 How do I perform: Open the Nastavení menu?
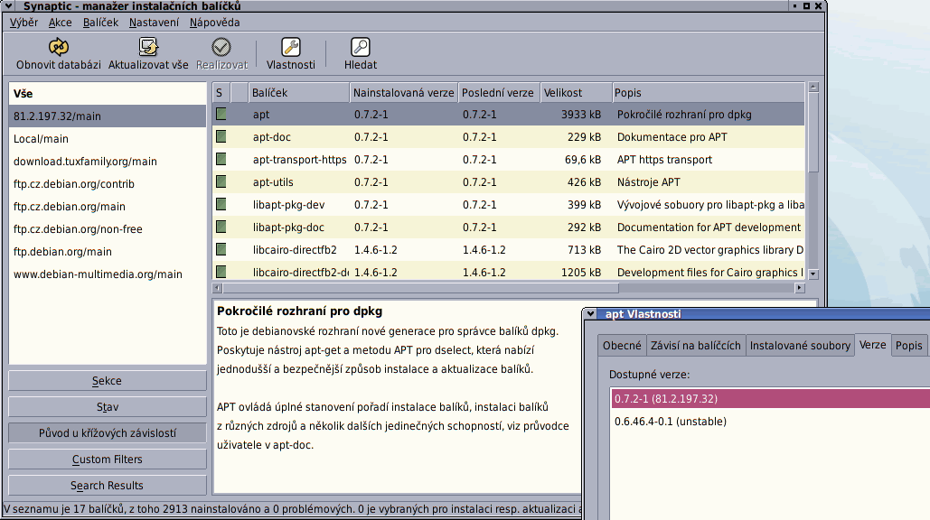coord(154,23)
